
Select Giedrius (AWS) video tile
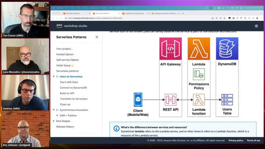click(x=25, y=93)
